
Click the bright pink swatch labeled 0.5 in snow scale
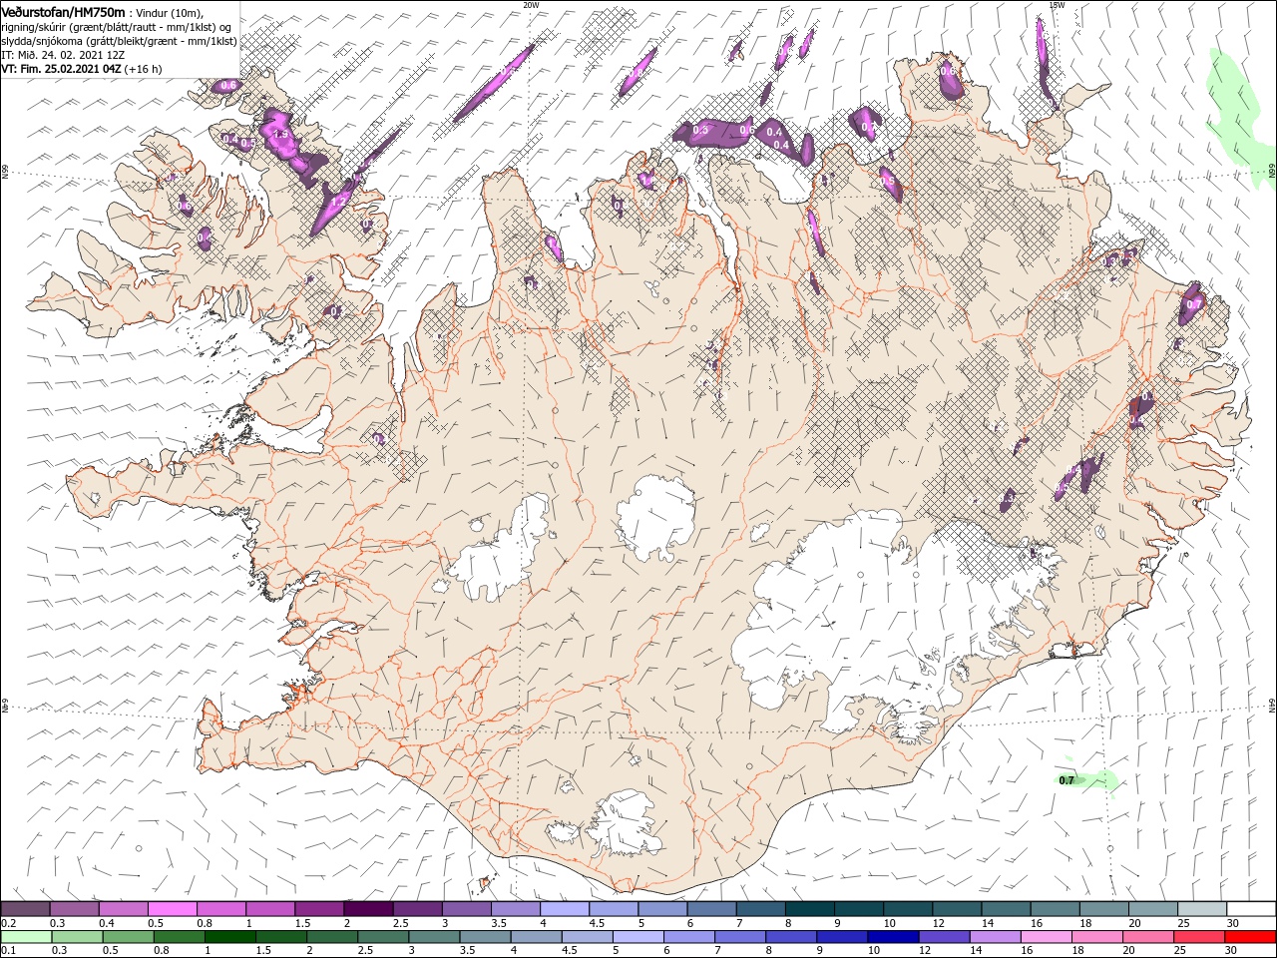click(x=172, y=909)
